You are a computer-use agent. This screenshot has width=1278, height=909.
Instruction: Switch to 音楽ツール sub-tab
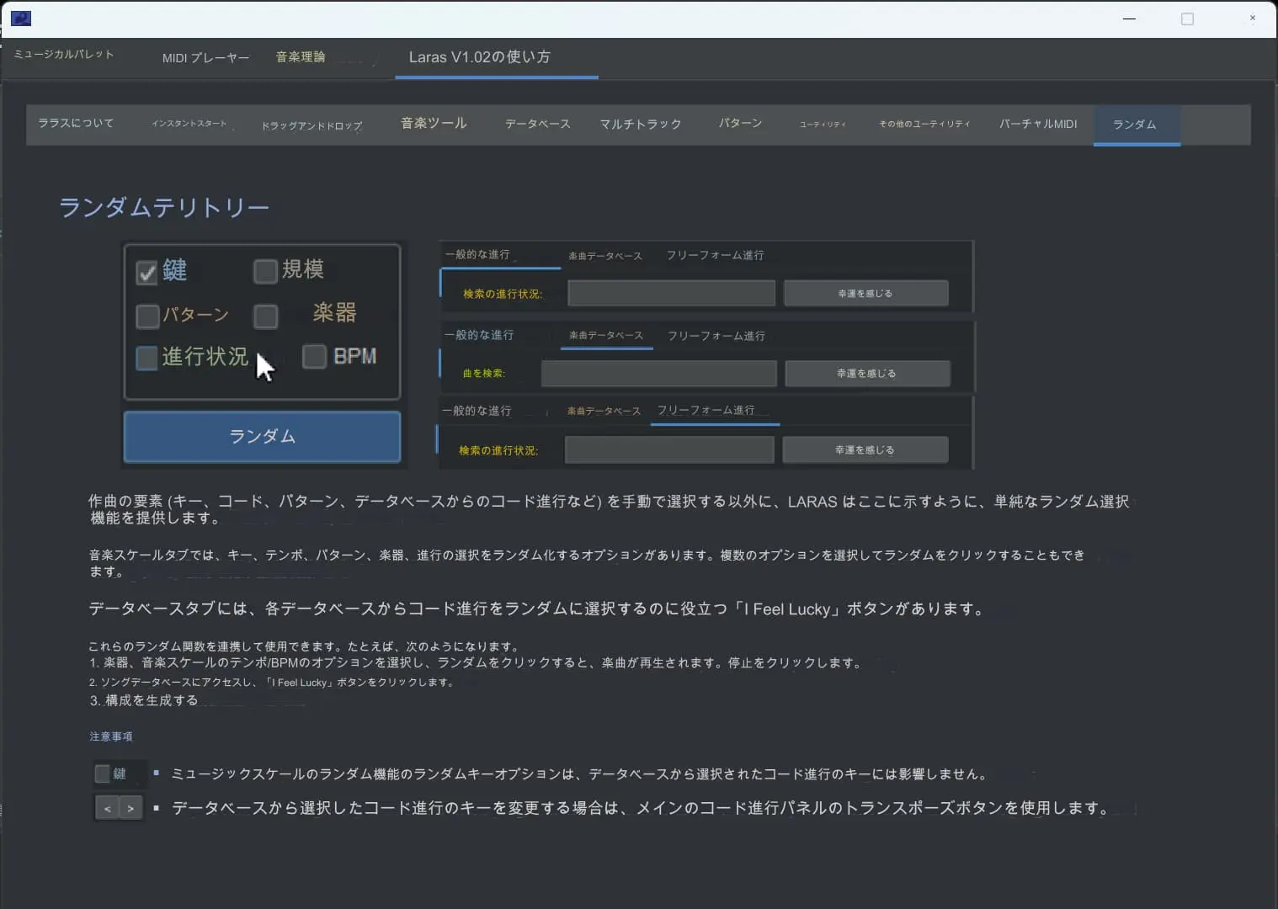point(434,124)
